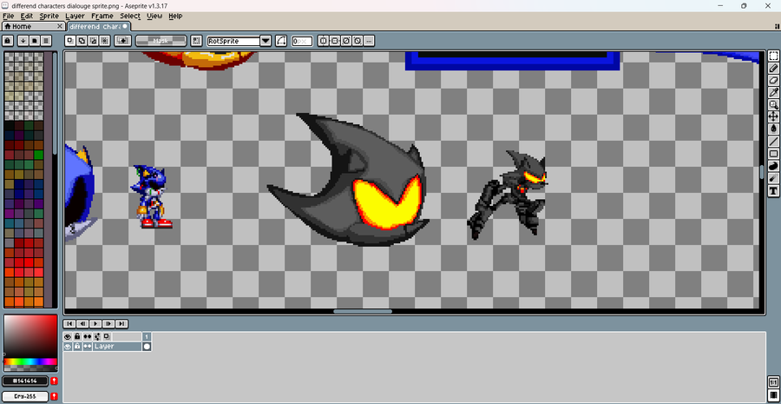The image size is (781, 404).
Task: Click the ellipsis more options button
Action: point(369,41)
